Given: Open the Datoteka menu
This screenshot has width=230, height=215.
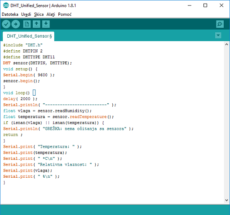Looking at the screenshot, I should tap(10, 14).
